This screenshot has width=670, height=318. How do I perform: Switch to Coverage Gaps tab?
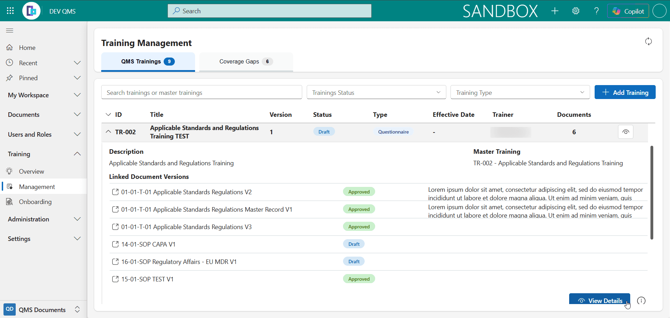(246, 62)
